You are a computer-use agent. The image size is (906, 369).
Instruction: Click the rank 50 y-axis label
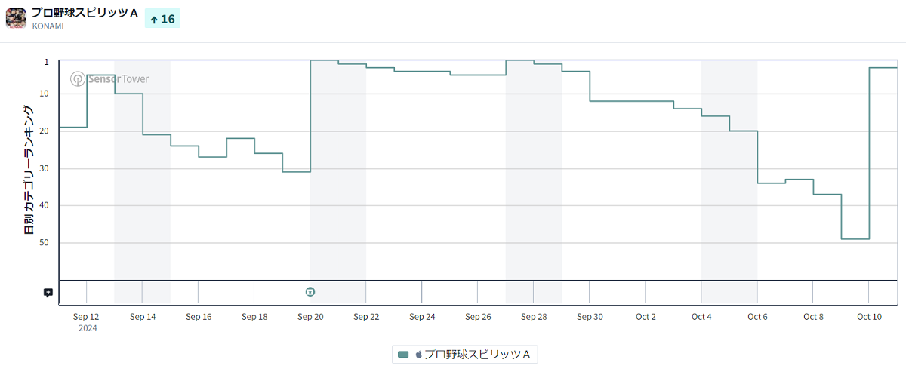tap(45, 243)
